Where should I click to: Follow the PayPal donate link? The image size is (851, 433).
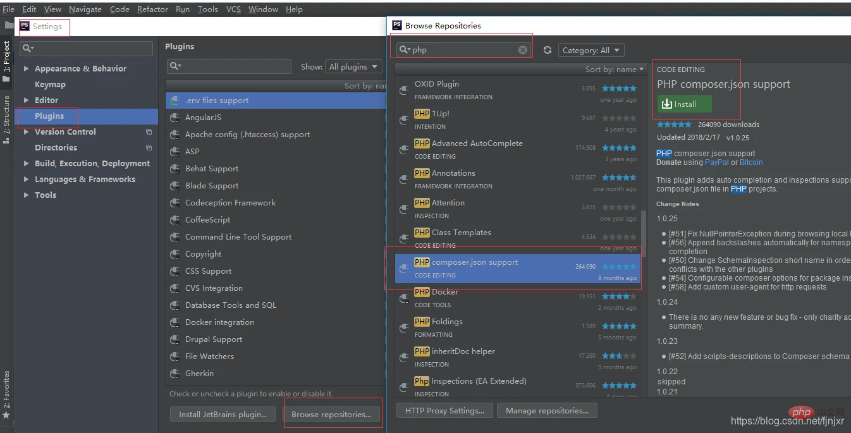coord(717,162)
